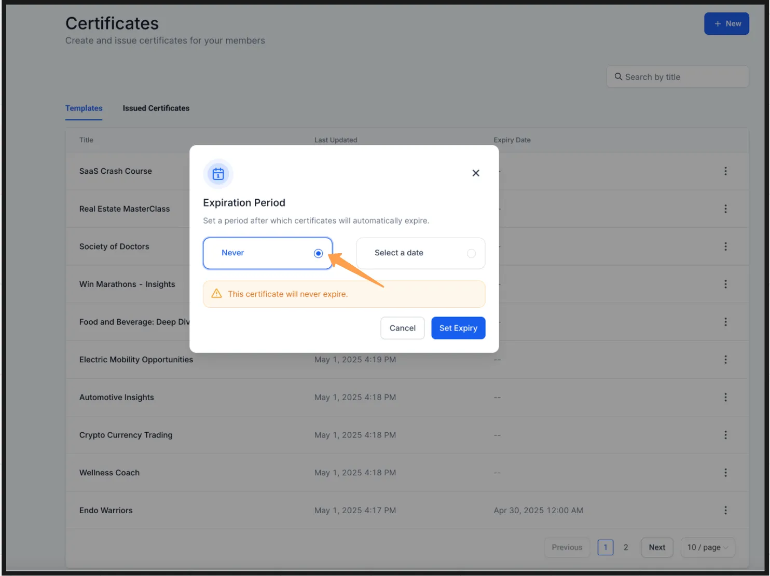Go to the Next page
This screenshot has width=770, height=576.
(657, 547)
